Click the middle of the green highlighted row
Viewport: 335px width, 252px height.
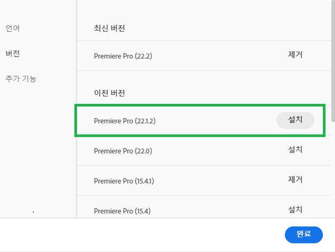coord(200,121)
